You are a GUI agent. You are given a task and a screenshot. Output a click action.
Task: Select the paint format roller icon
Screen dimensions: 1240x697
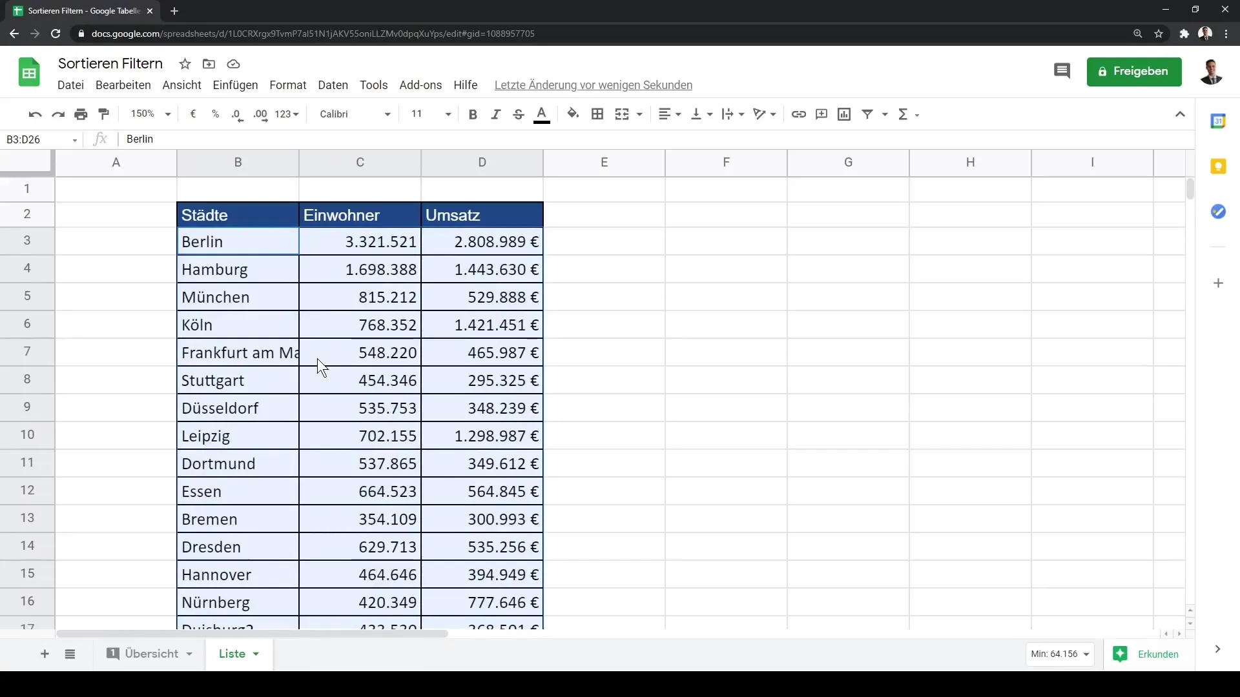tap(104, 114)
